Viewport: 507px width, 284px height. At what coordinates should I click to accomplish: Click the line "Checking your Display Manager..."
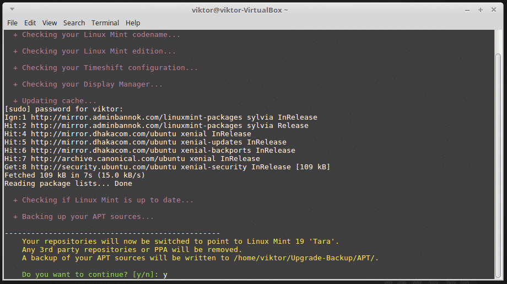88,84
